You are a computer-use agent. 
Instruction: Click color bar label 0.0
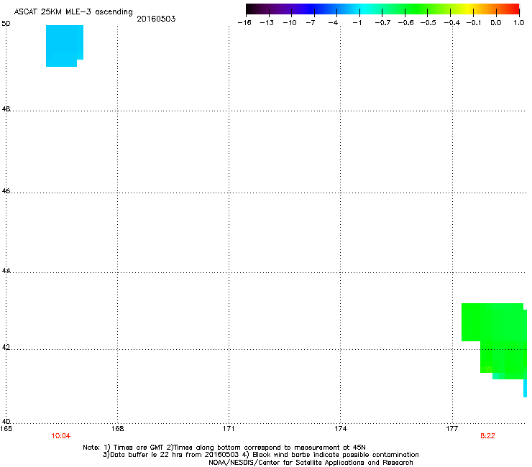496,23
